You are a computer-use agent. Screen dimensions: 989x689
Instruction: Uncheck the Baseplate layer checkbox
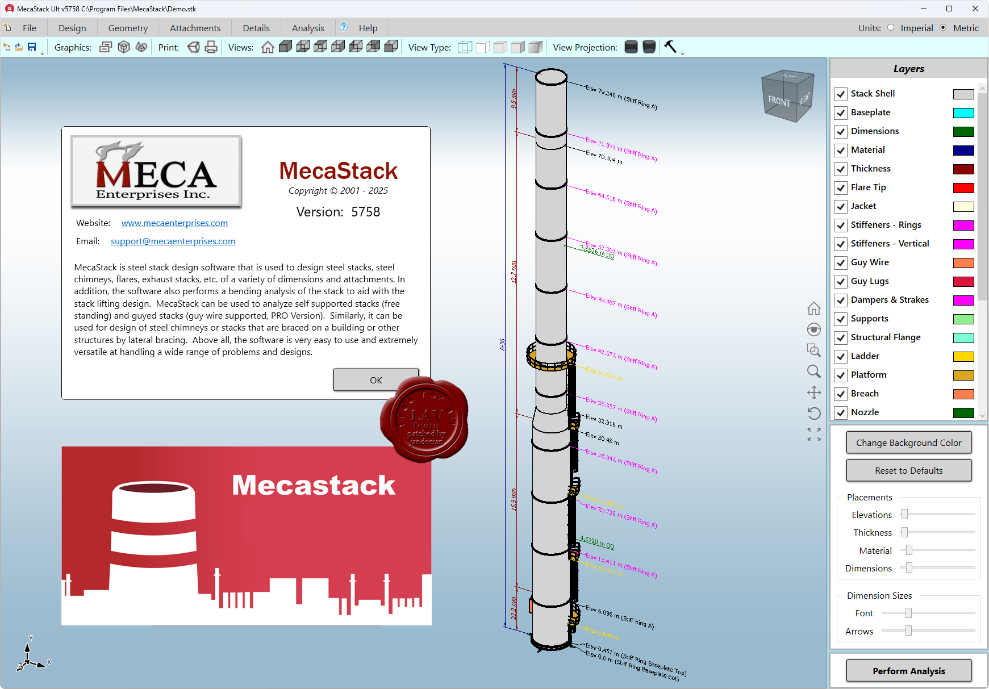click(x=841, y=113)
